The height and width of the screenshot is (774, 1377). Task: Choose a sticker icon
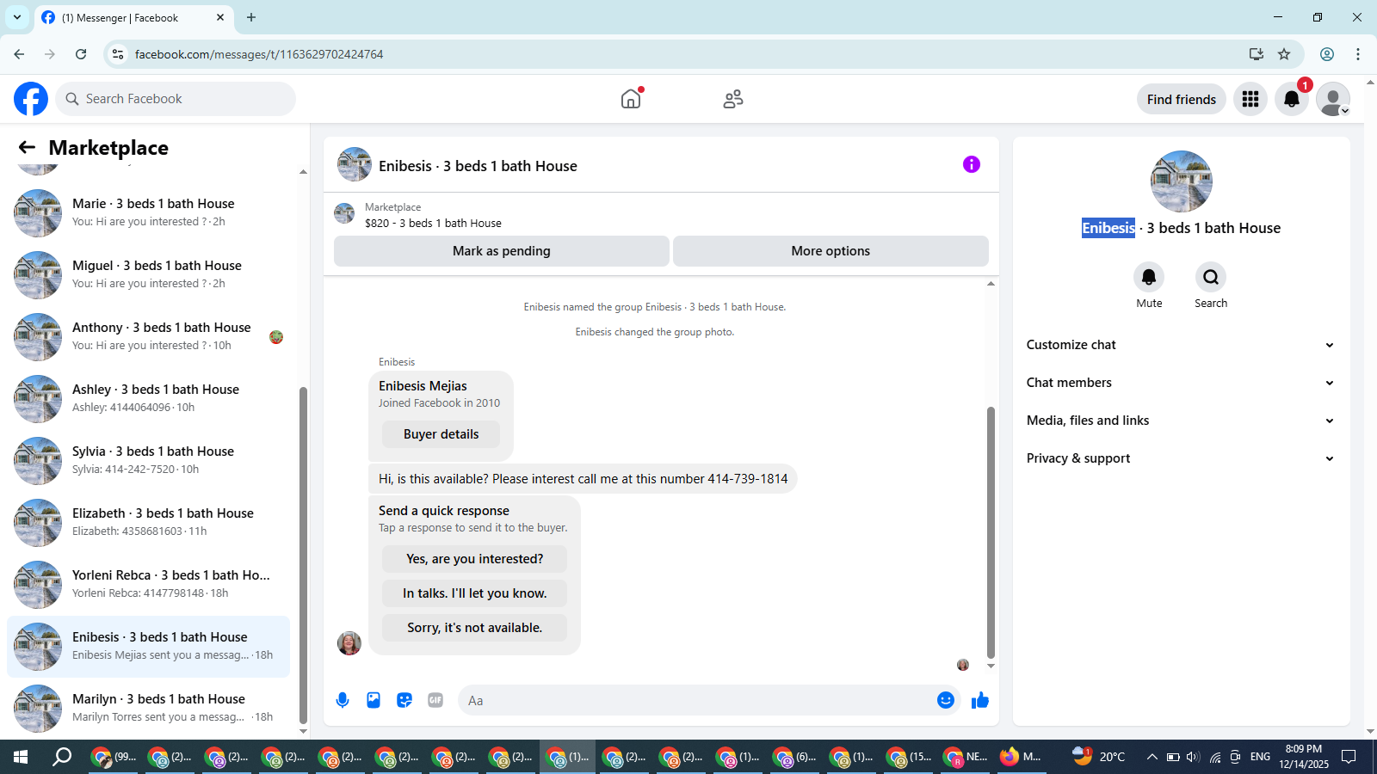point(404,700)
